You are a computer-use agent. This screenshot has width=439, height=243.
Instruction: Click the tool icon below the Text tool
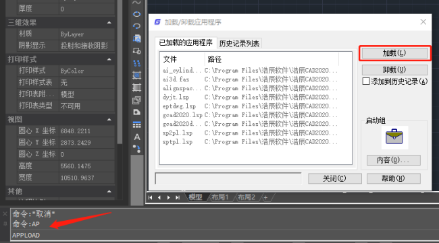[136, 149]
